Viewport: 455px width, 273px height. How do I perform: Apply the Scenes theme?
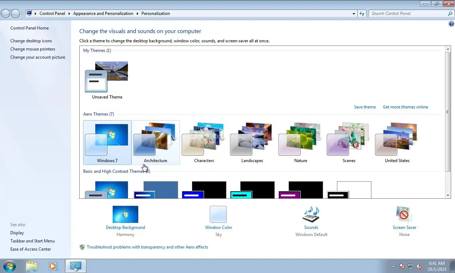click(x=349, y=143)
